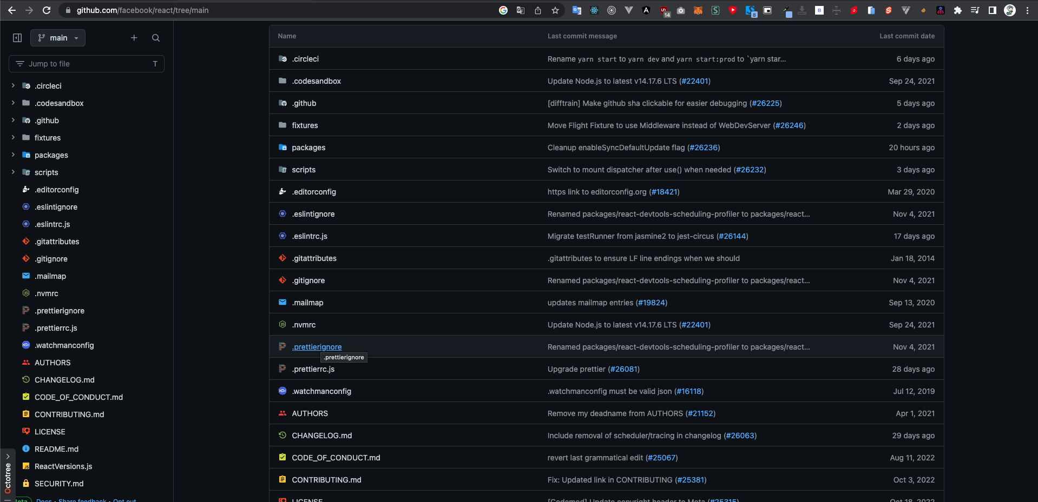Viewport: 1038px width, 502px height.
Task: Select .watchmanconfig in the sidebar tree
Action: [64, 345]
